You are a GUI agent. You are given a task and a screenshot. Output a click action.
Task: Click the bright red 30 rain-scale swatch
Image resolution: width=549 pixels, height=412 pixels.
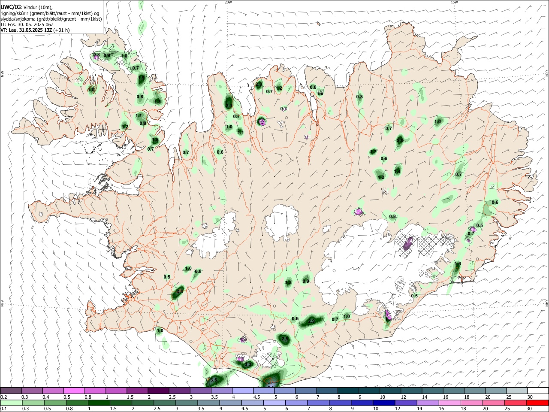tap(537, 403)
